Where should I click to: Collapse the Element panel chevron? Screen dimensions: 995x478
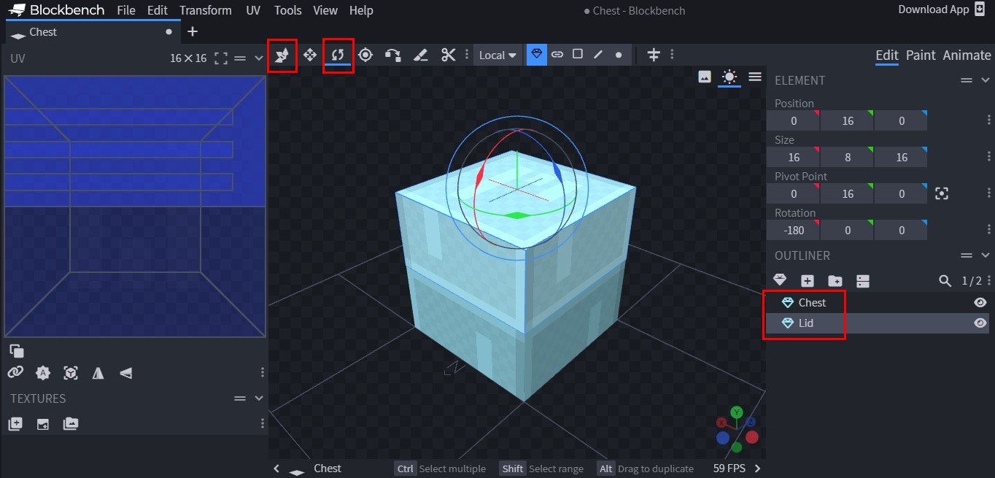pos(986,80)
